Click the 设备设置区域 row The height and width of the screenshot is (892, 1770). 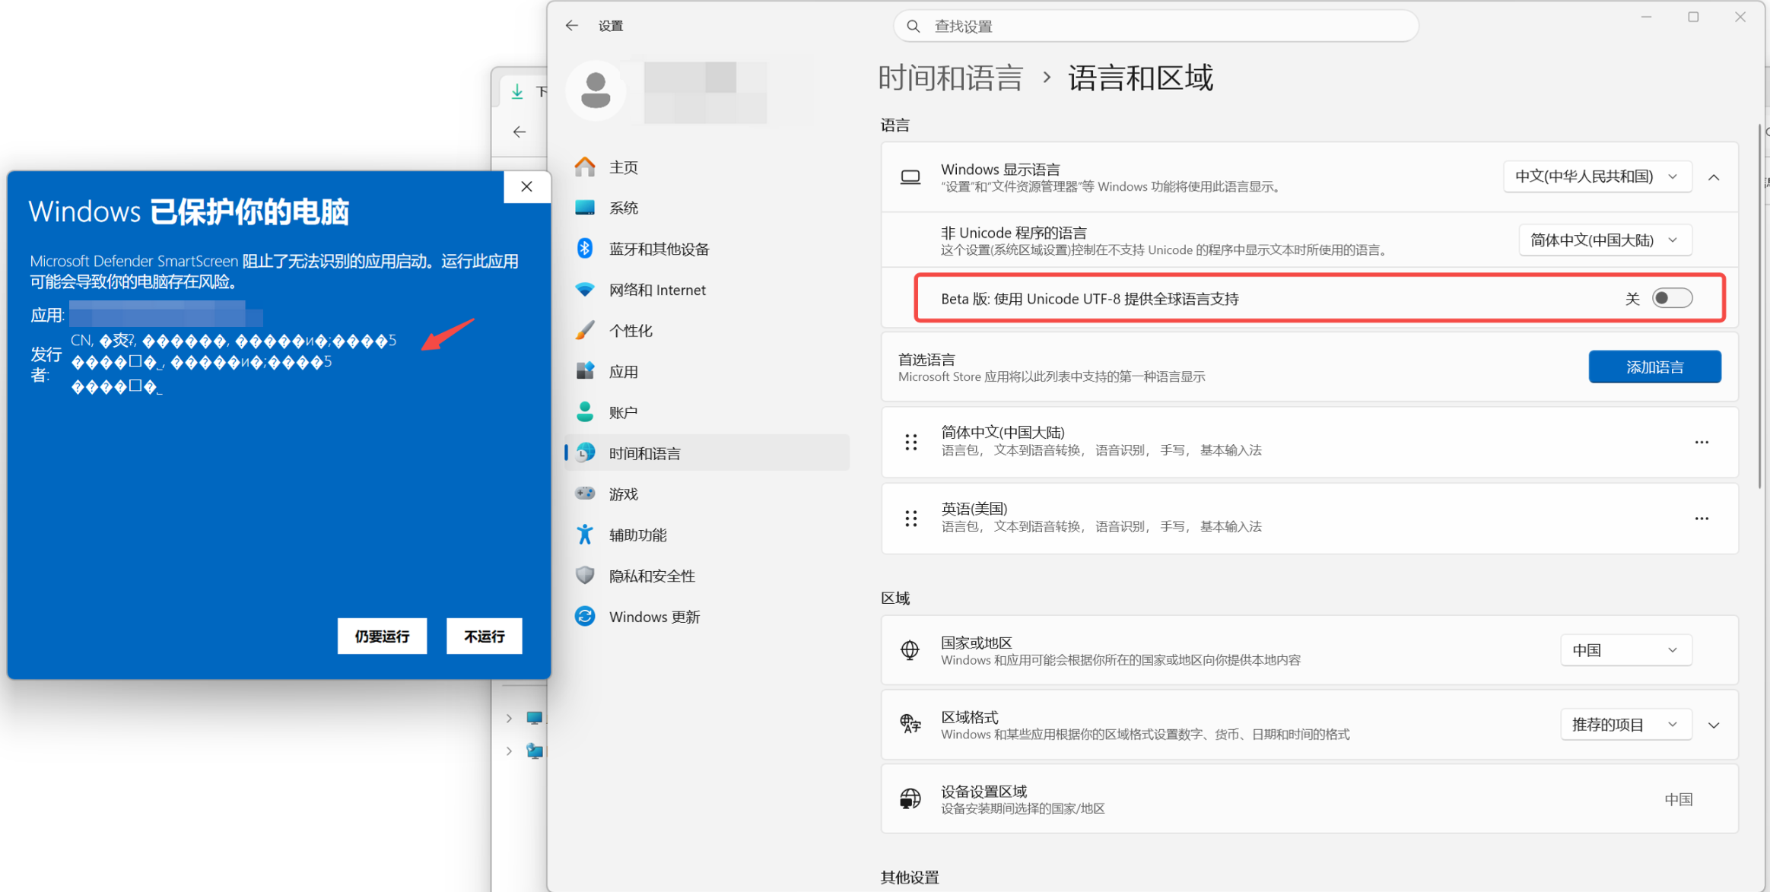[1309, 799]
